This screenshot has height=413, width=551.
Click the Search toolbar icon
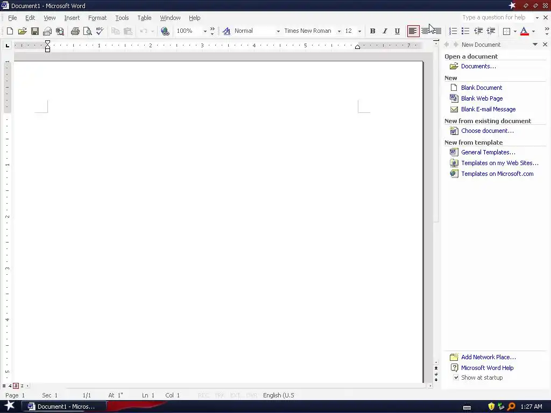coord(60,31)
